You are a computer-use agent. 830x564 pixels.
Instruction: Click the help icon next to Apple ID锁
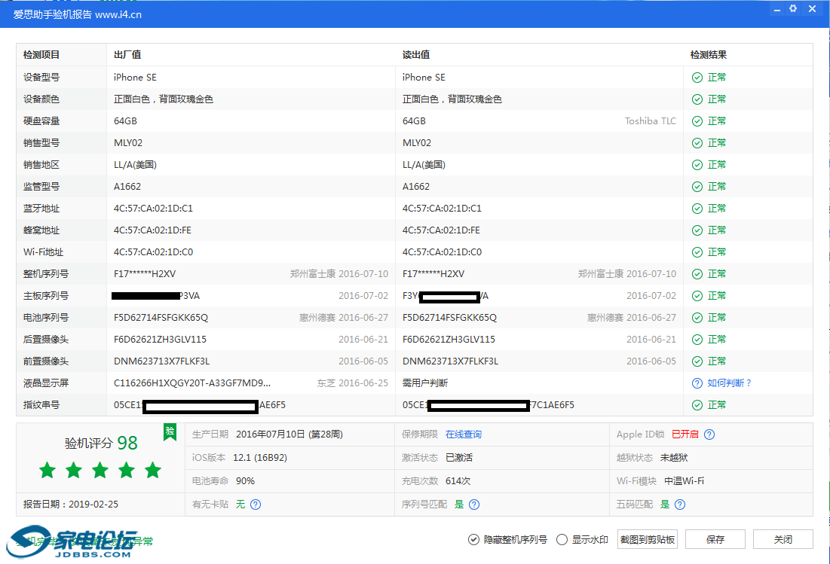(709, 434)
